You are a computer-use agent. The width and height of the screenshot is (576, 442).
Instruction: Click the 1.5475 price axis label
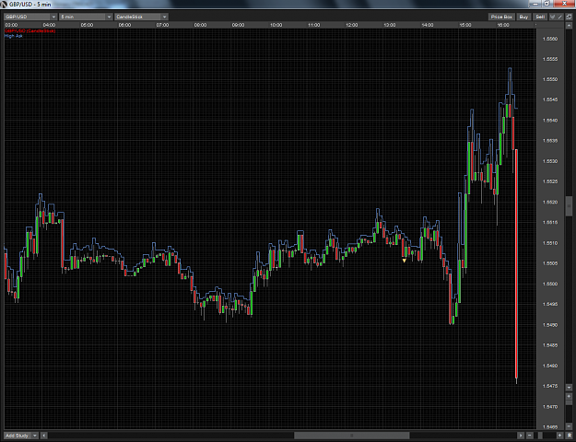coord(550,386)
